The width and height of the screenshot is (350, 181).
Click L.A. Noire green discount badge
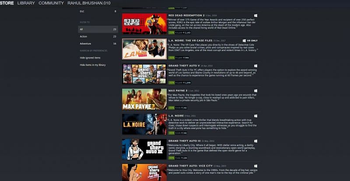click(x=171, y=133)
